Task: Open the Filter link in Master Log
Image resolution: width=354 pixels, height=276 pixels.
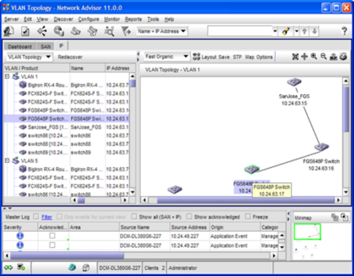Action: [47, 217]
